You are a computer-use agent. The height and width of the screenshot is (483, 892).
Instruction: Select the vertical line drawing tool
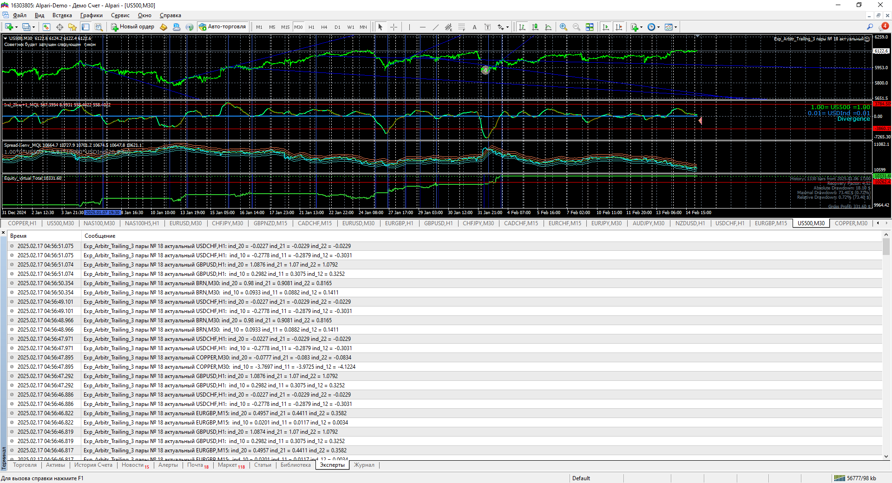[409, 27]
